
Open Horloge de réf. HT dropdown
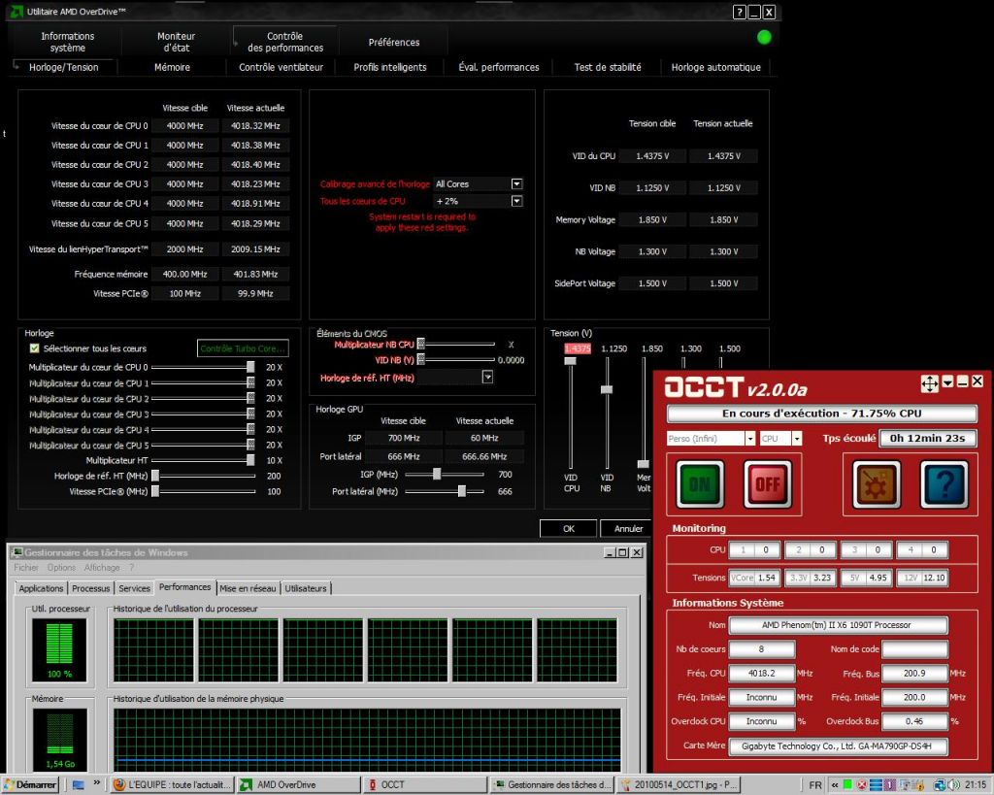[487, 378]
